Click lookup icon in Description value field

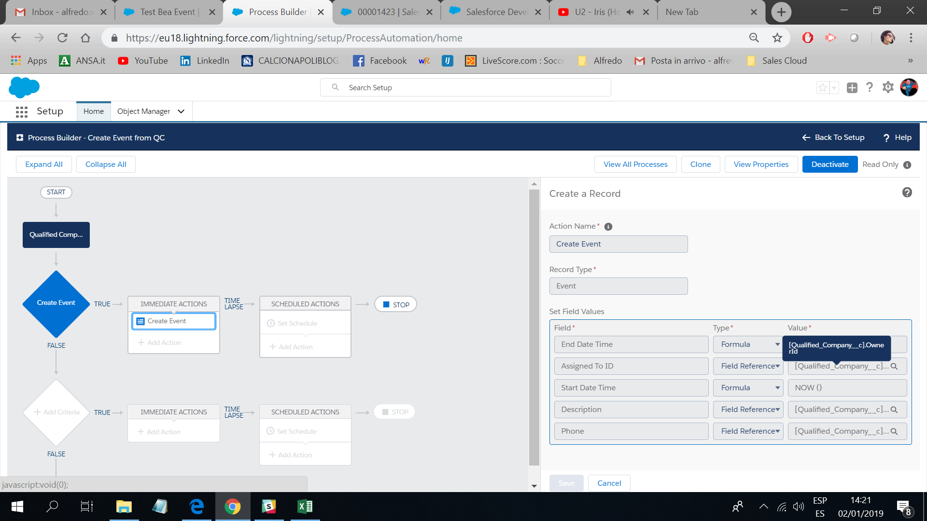pyautogui.click(x=894, y=410)
